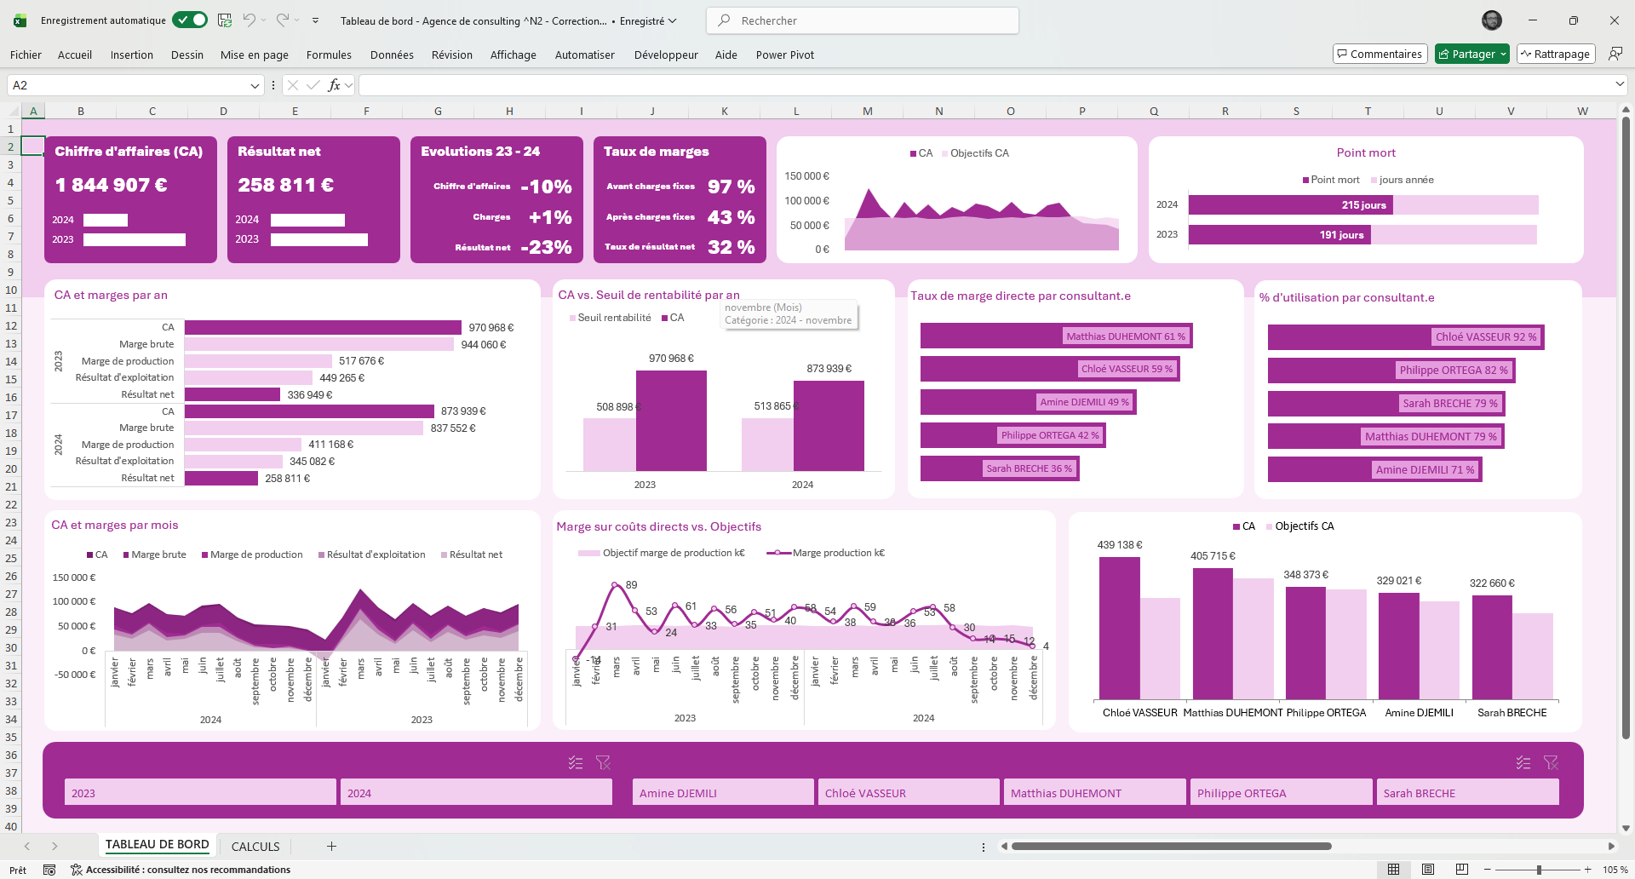This screenshot has width=1635, height=879.
Task: Clear filter icon on consultant slicer
Action: coord(1551,762)
